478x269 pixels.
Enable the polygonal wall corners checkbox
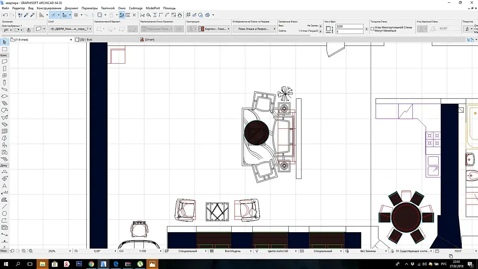[373, 29]
